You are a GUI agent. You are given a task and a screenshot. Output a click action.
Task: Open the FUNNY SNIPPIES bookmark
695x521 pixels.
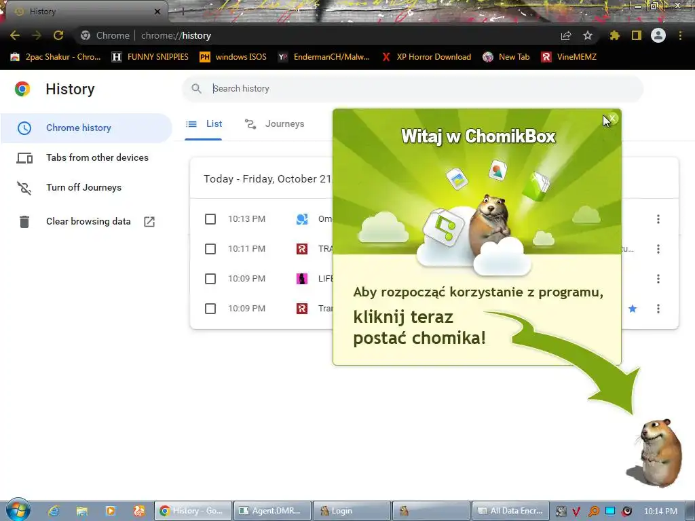pos(150,57)
